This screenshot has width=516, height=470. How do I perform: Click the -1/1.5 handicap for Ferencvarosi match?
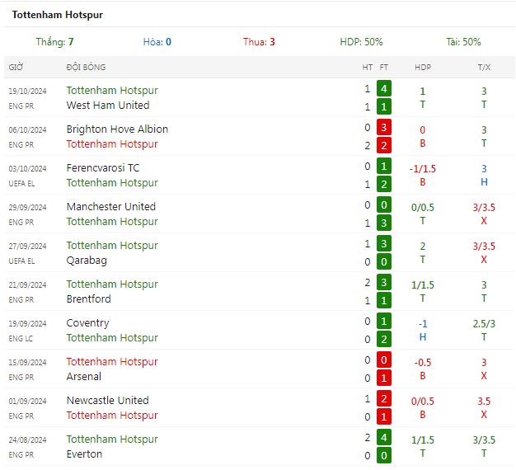423,169
